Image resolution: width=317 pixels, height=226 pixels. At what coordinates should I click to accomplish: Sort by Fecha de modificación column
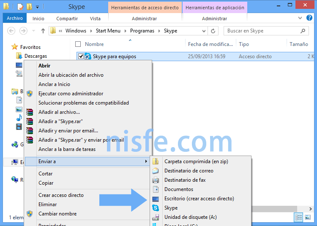210,44
